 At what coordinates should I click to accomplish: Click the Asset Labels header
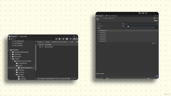coord(100,74)
